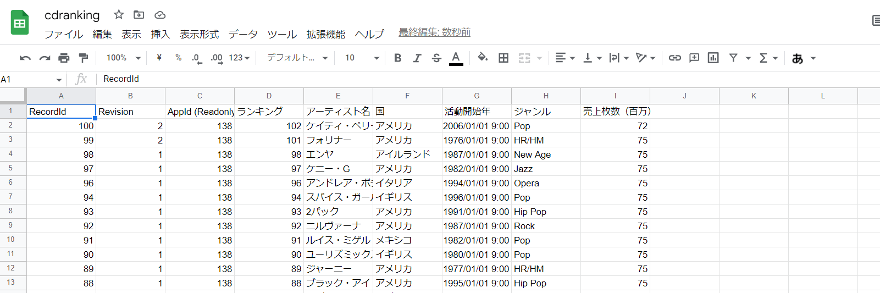This screenshot has width=880, height=293.
Task: Redo the last action
Action: (x=45, y=58)
